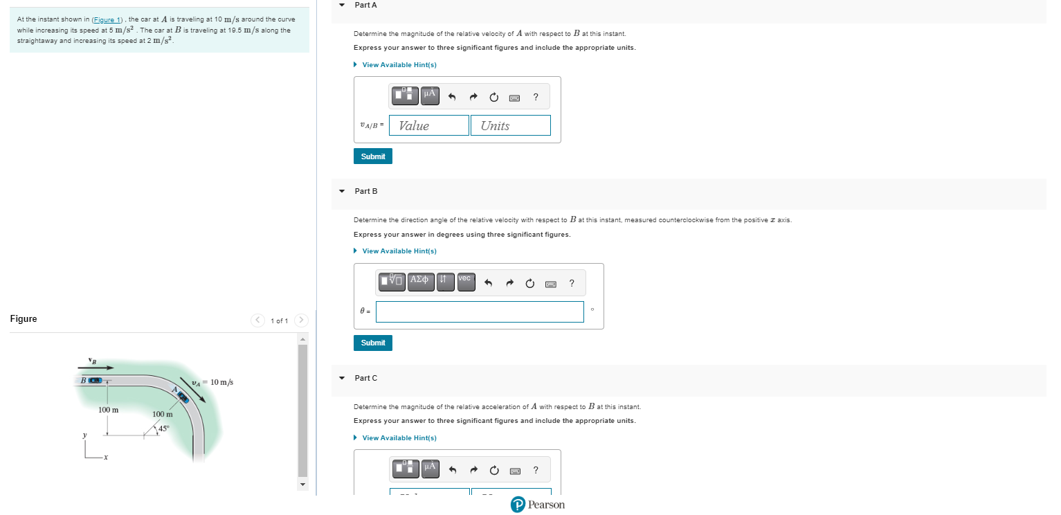Image resolution: width=1061 pixels, height=515 pixels.
Task: Open the μÅ units symbols in Part A
Action: [x=430, y=96]
